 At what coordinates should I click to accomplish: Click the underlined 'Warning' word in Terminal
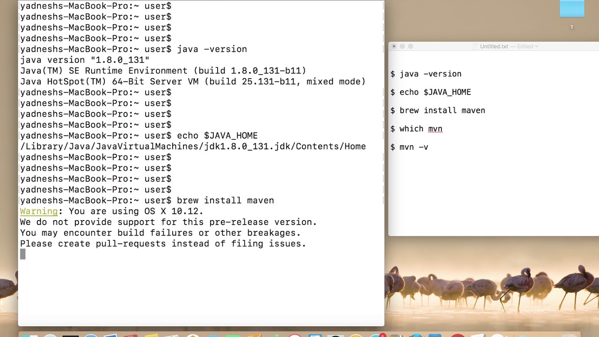(39, 212)
